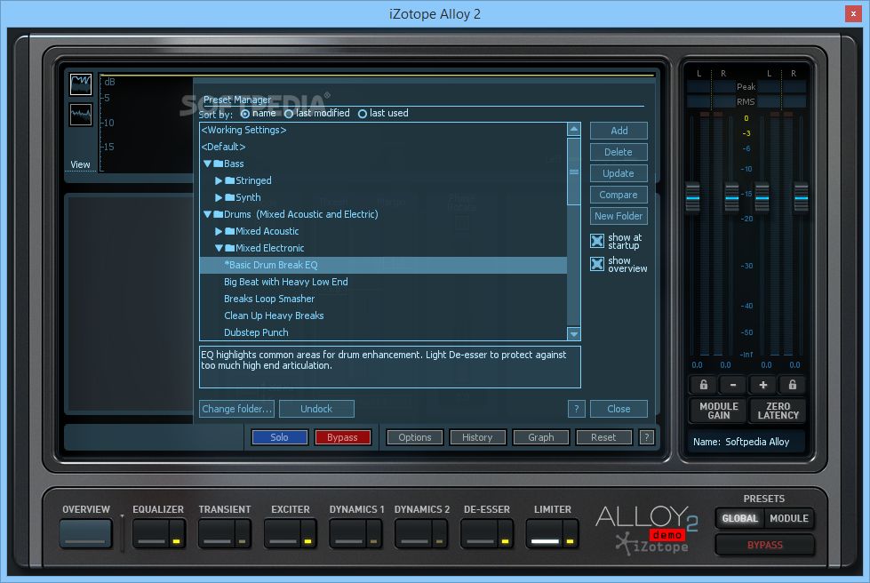Select the upper spectrum view icon
The height and width of the screenshot is (583, 870).
81,84
